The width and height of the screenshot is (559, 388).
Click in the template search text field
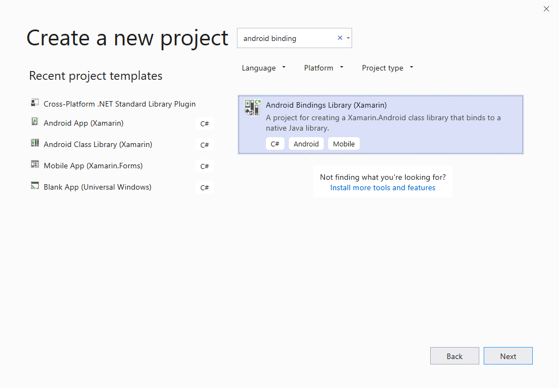287,38
